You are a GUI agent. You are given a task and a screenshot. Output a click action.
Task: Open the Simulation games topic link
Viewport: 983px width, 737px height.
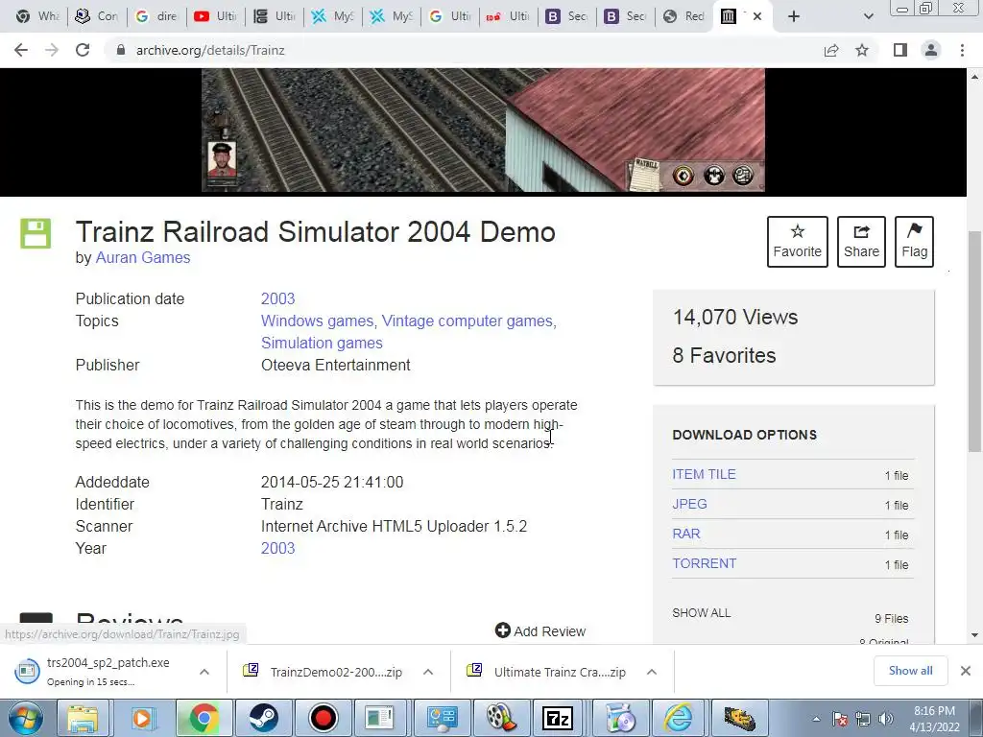click(x=322, y=343)
